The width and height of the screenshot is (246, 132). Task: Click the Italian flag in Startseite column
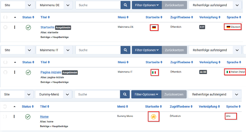point(154,72)
